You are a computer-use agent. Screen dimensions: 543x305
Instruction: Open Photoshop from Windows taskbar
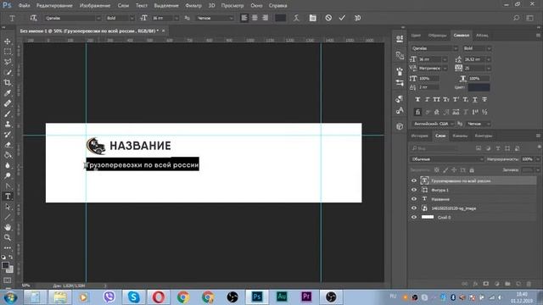(x=257, y=297)
